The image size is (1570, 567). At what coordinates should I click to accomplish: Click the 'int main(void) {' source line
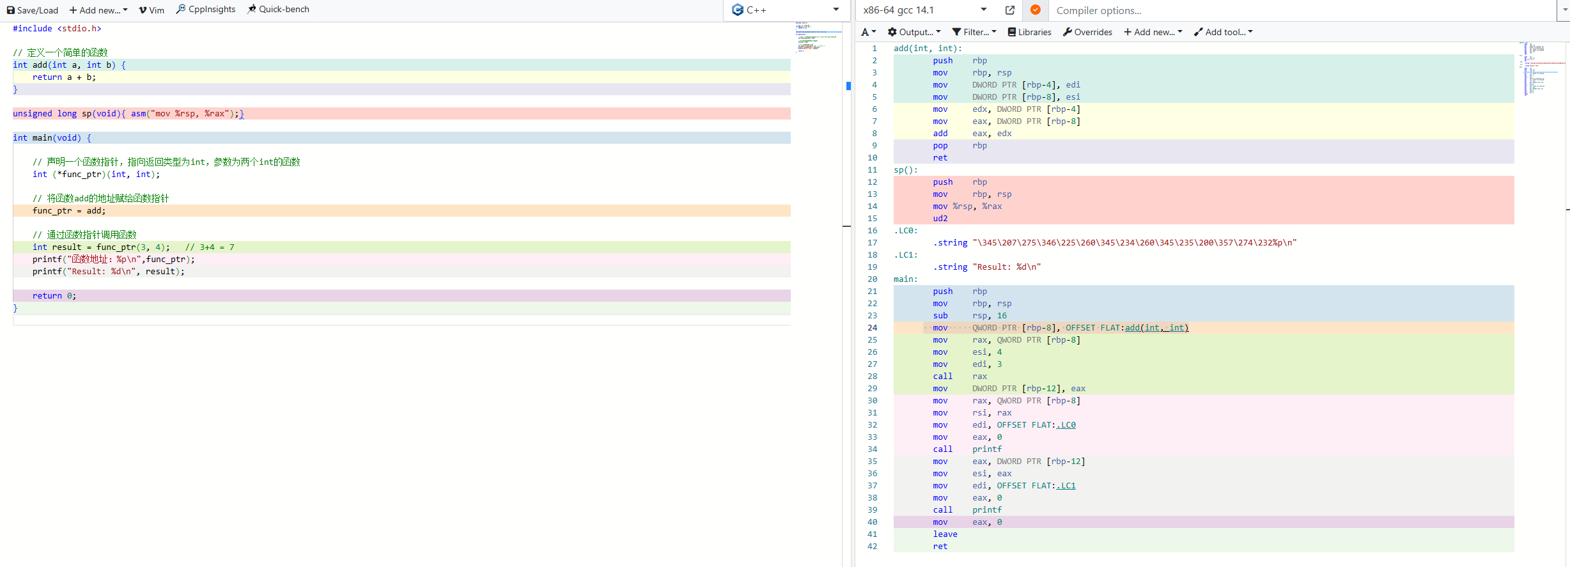(x=52, y=138)
